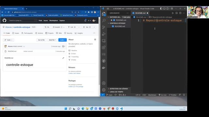Viewport: 209px width, 117px height.
Task: Open VS Code notifications bell
Action: (184, 95)
